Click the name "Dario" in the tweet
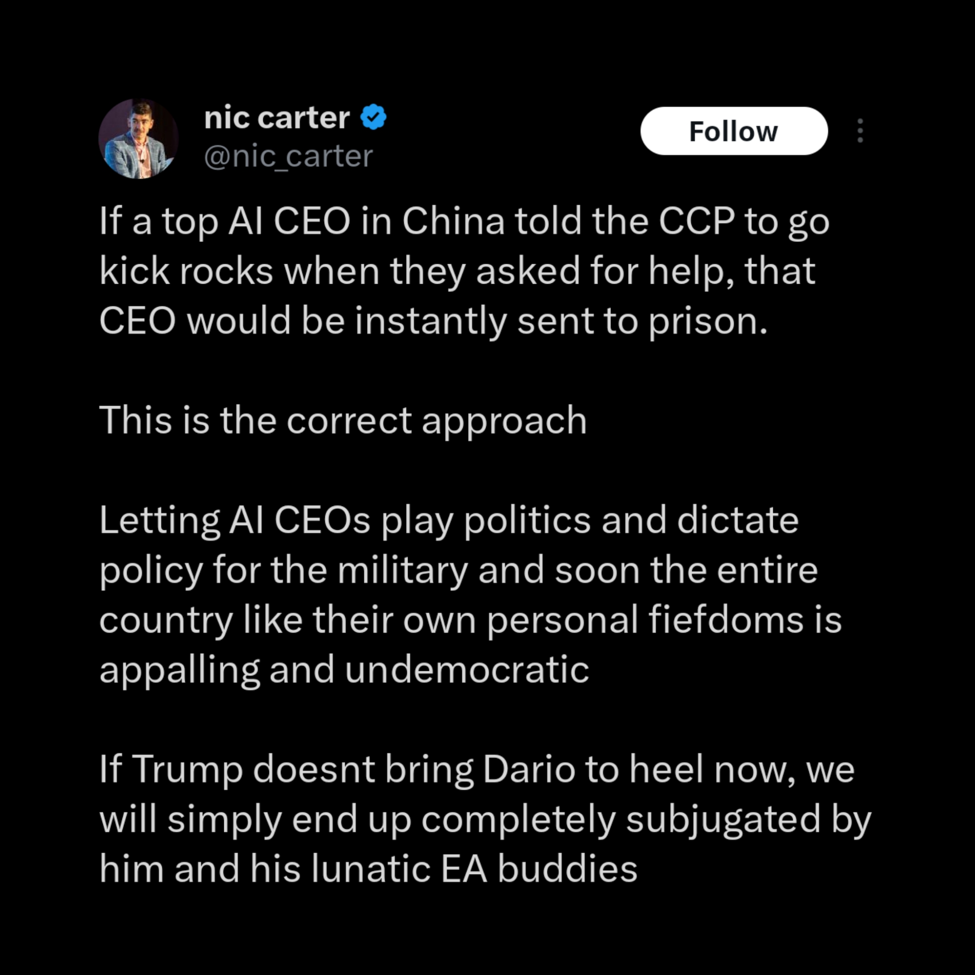Image resolution: width=975 pixels, height=975 pixels. tap(528, 770)
